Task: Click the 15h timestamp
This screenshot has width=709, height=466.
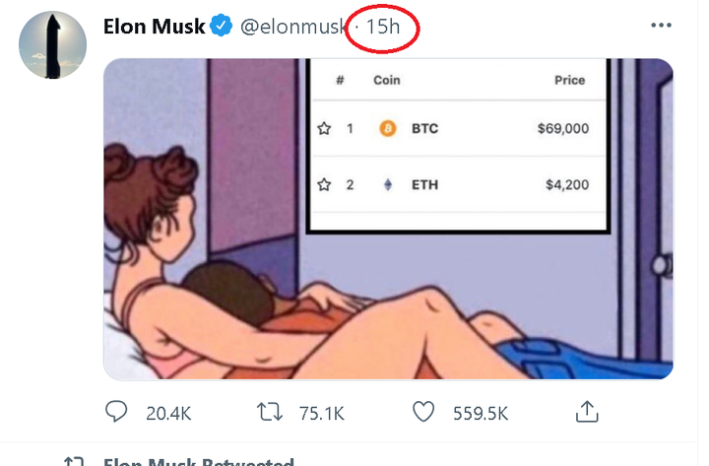Action: pos(382,27)
